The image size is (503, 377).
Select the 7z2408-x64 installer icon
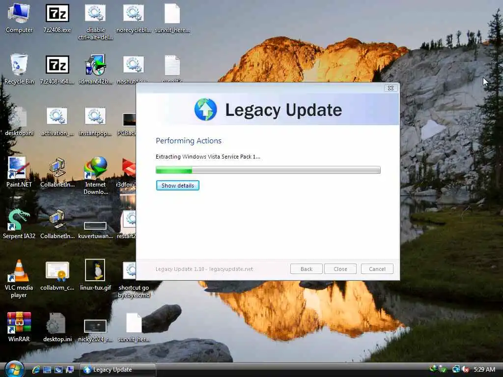click(x=57, y=70)
